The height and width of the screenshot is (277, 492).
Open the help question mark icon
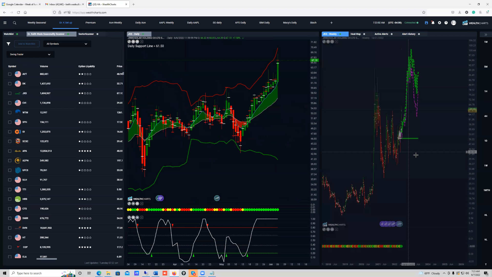(x=446, y=23)
